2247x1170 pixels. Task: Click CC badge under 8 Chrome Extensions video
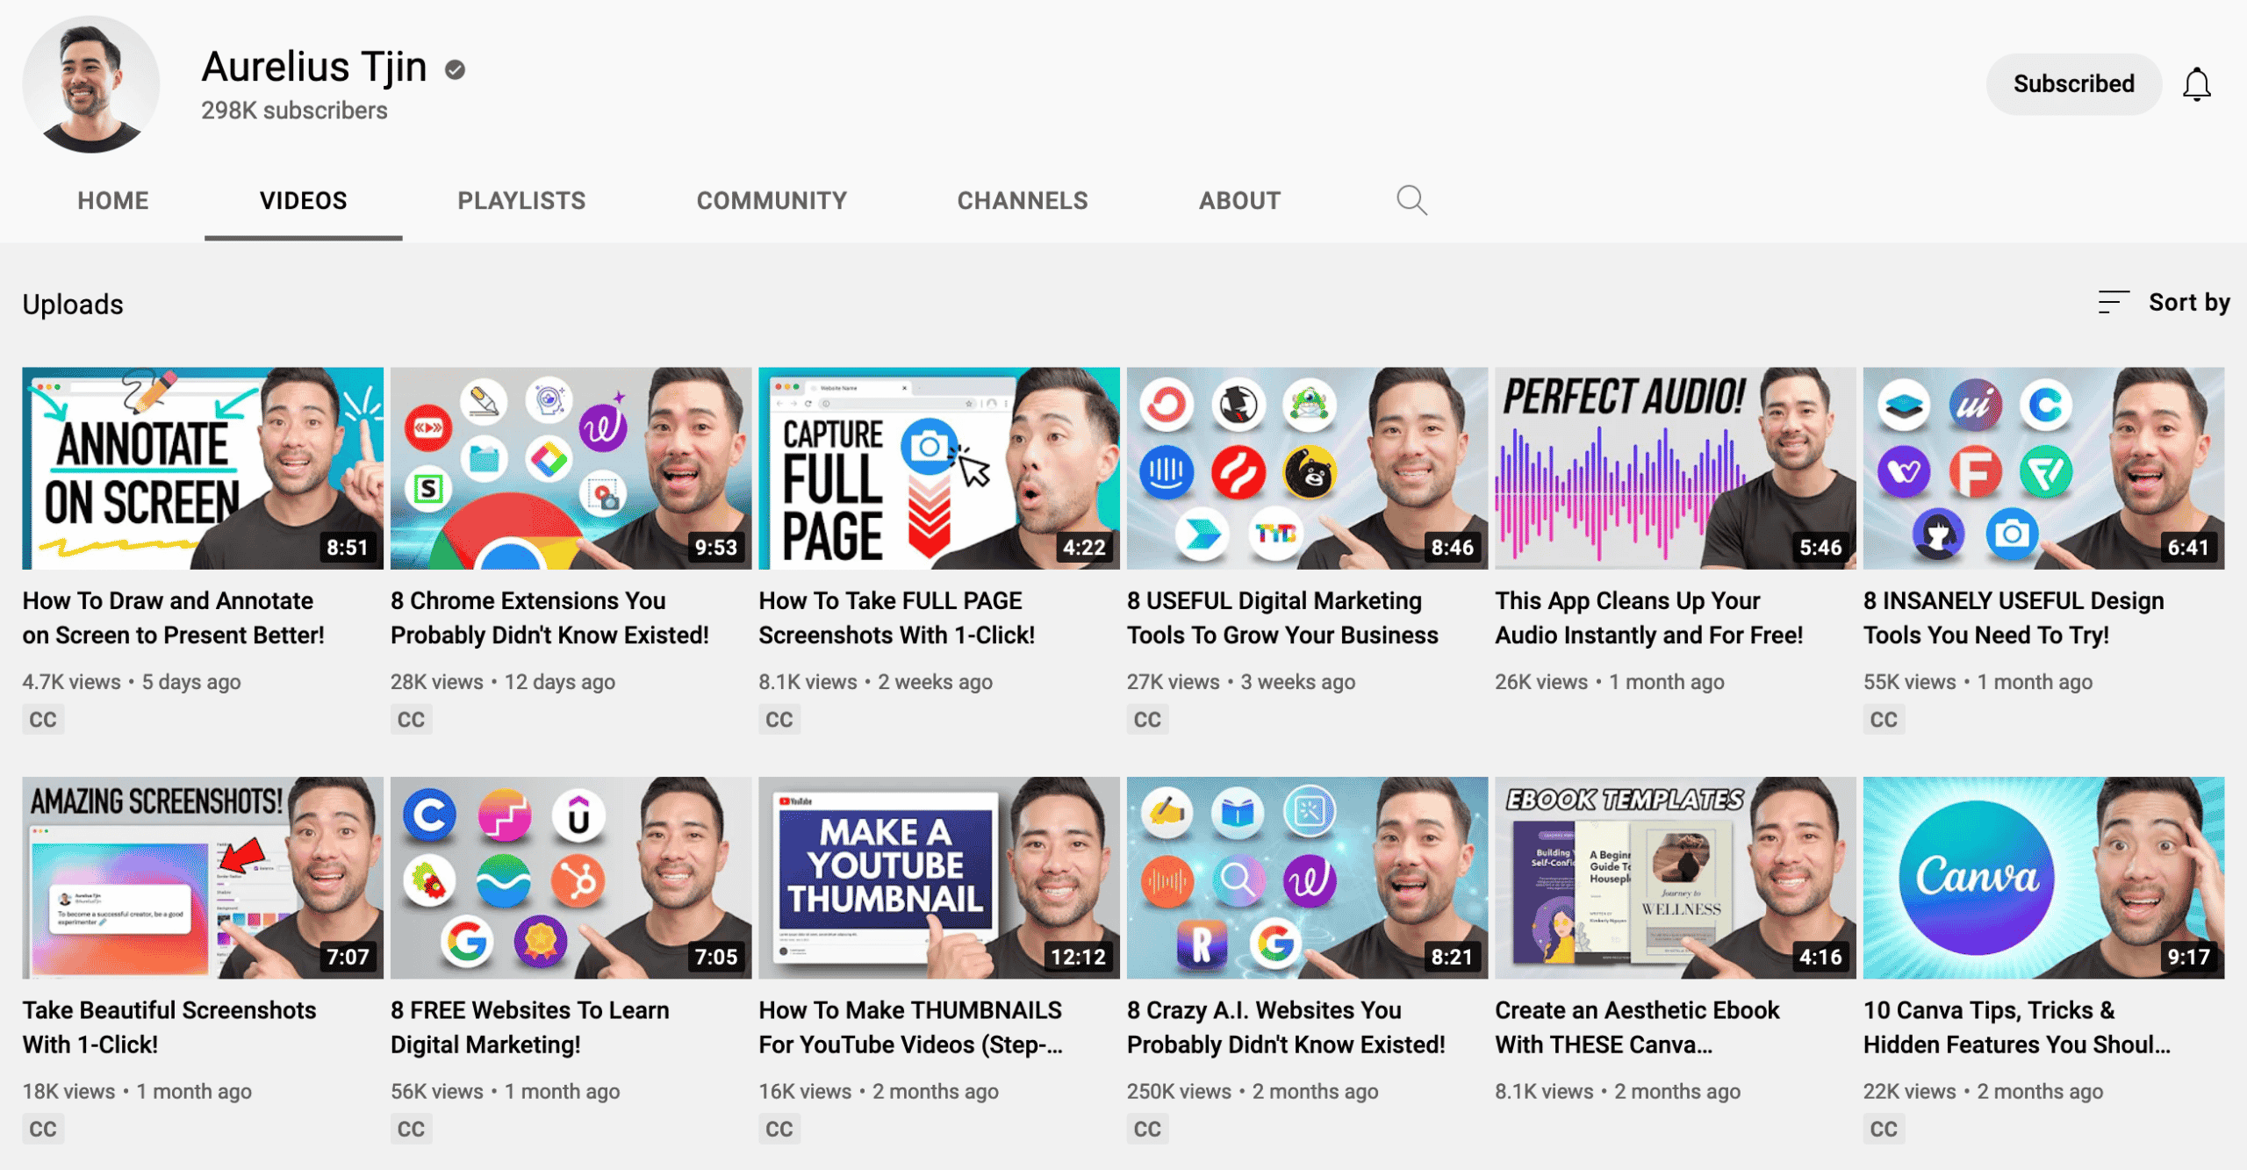(411, 720)
